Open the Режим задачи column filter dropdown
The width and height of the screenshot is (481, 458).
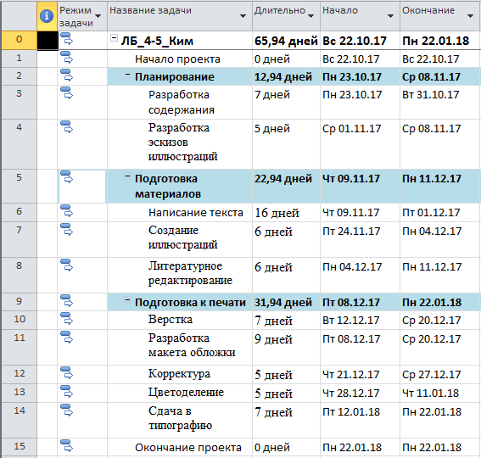[98, 16]
